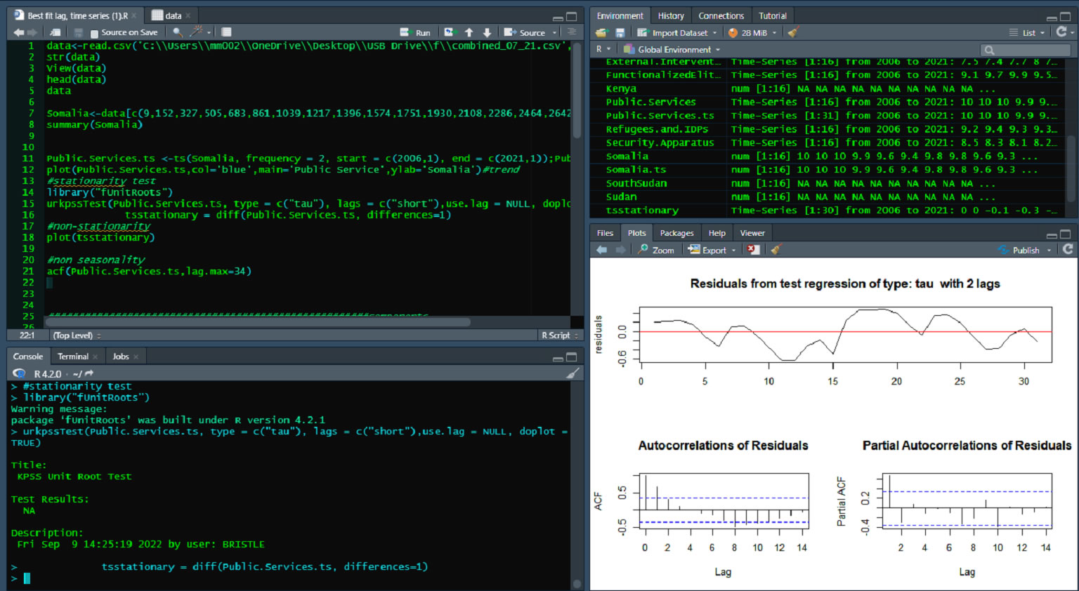
Task: Open (Top Level) code section navigator
Action: (x=77, y=336)
